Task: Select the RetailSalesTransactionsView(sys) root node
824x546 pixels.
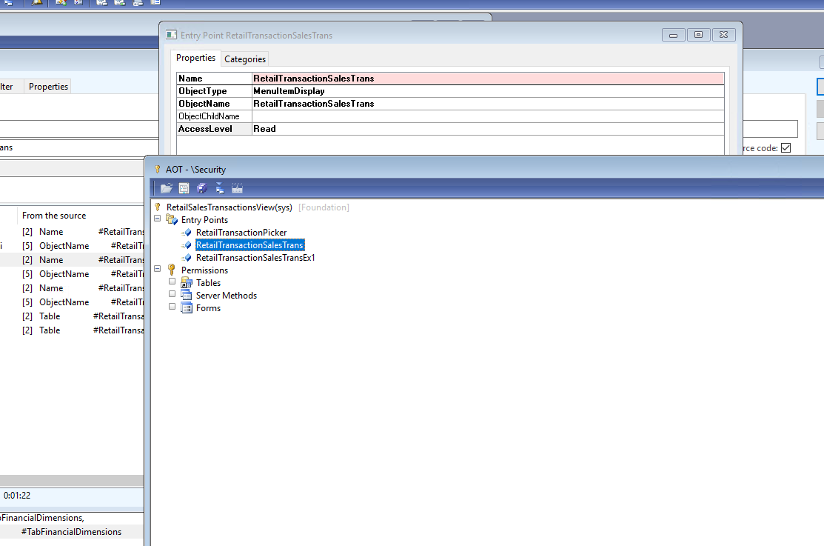Action: click(x=229, y=207)
